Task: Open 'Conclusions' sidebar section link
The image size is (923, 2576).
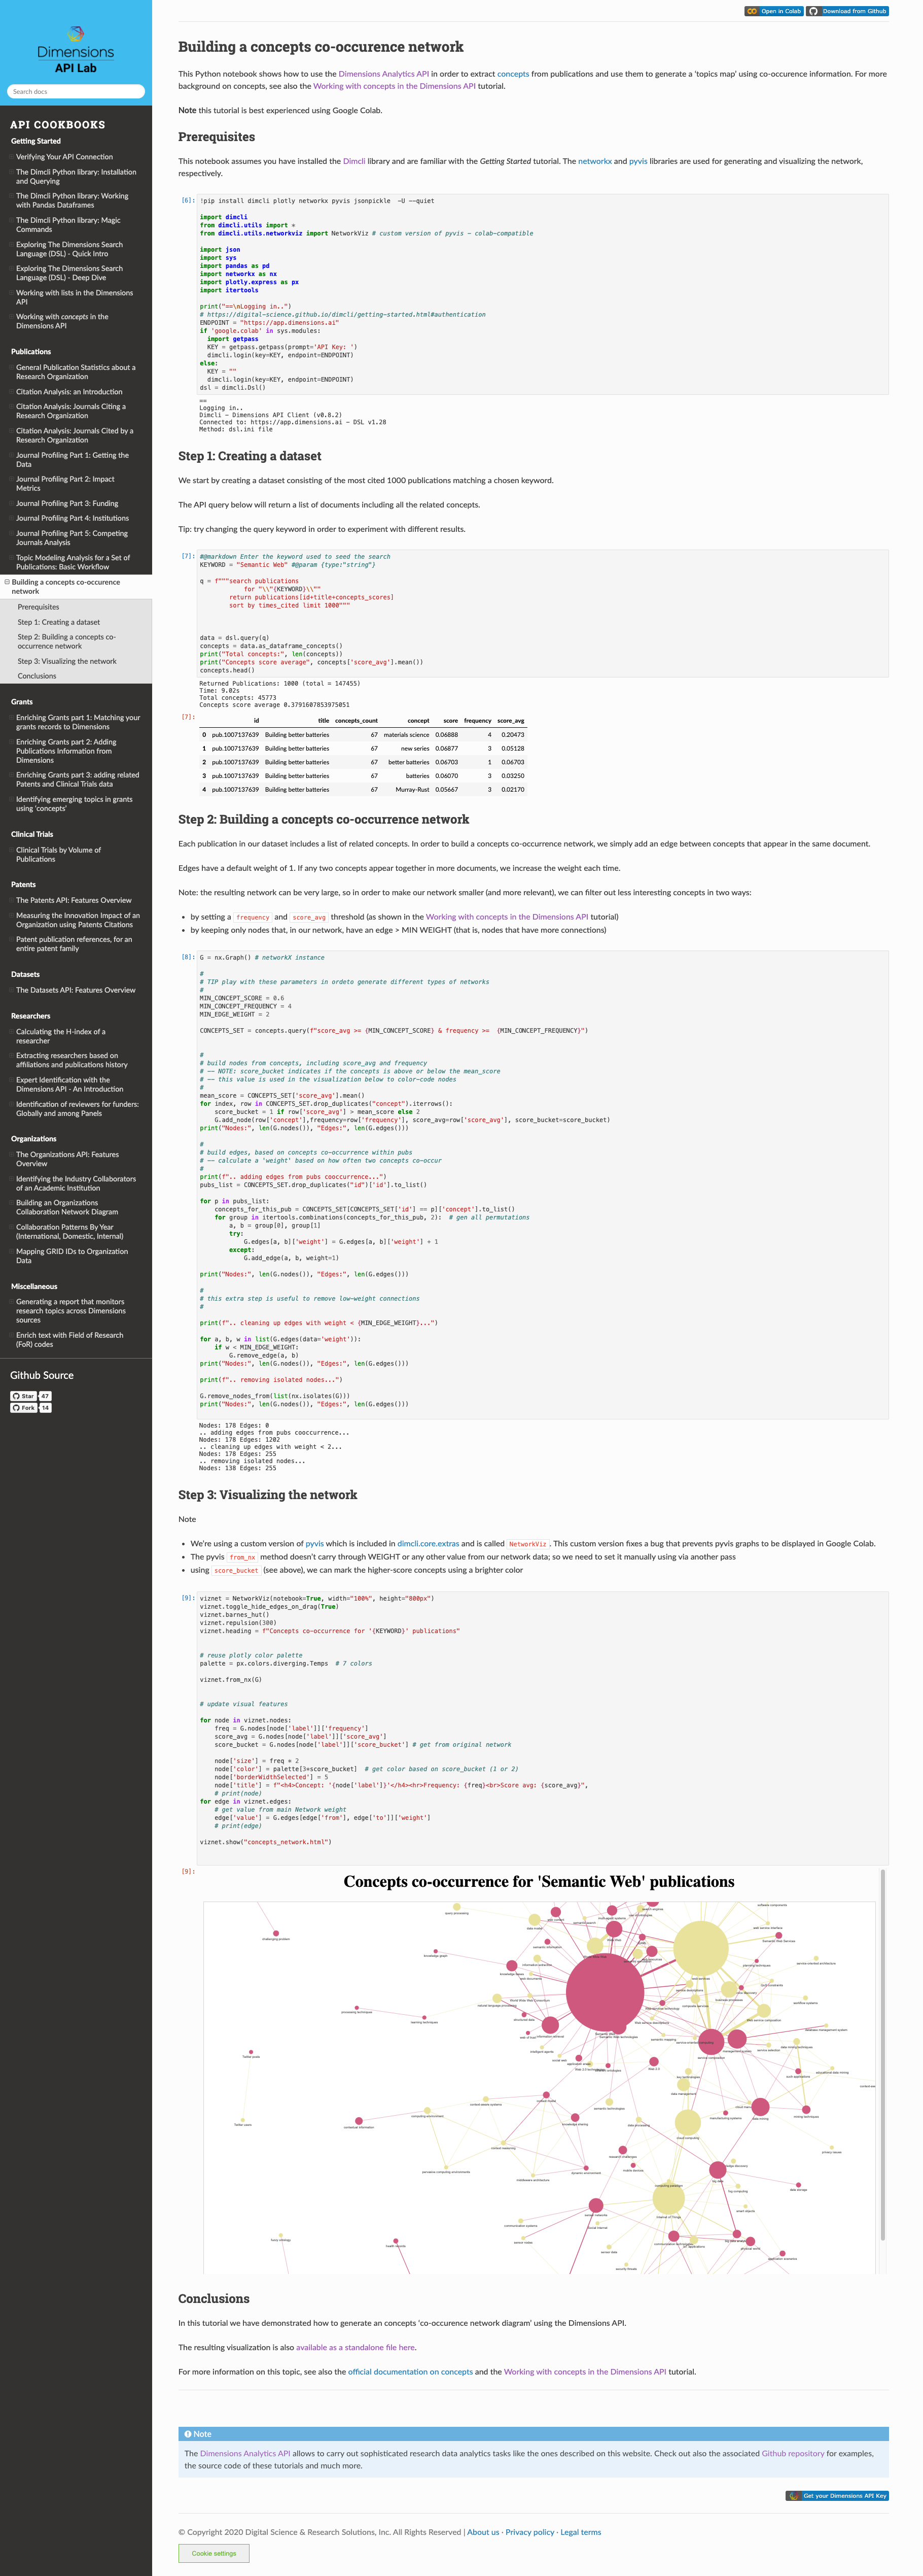Action: pyautogui.click(x=36, y=676)
